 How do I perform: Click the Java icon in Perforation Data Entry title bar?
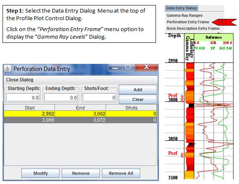point(7,68)
